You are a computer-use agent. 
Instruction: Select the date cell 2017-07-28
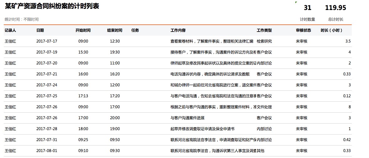47,129
